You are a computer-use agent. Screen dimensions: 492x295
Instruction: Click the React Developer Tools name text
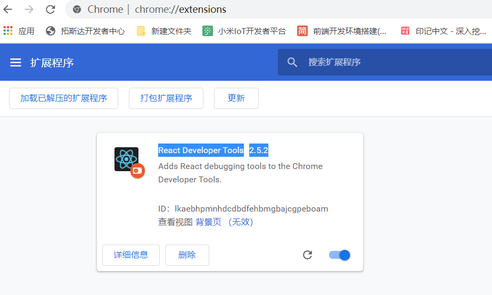click(201, 150)
